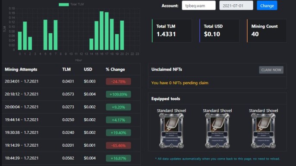Click the middle Standard Shovel card
296x166 pixels.
(x=217, y=131)
